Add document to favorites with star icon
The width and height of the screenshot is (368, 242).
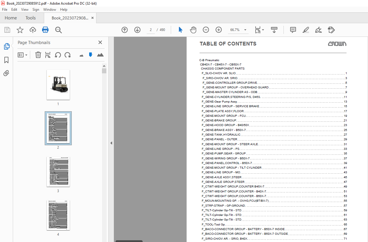[x=20, y=30]
